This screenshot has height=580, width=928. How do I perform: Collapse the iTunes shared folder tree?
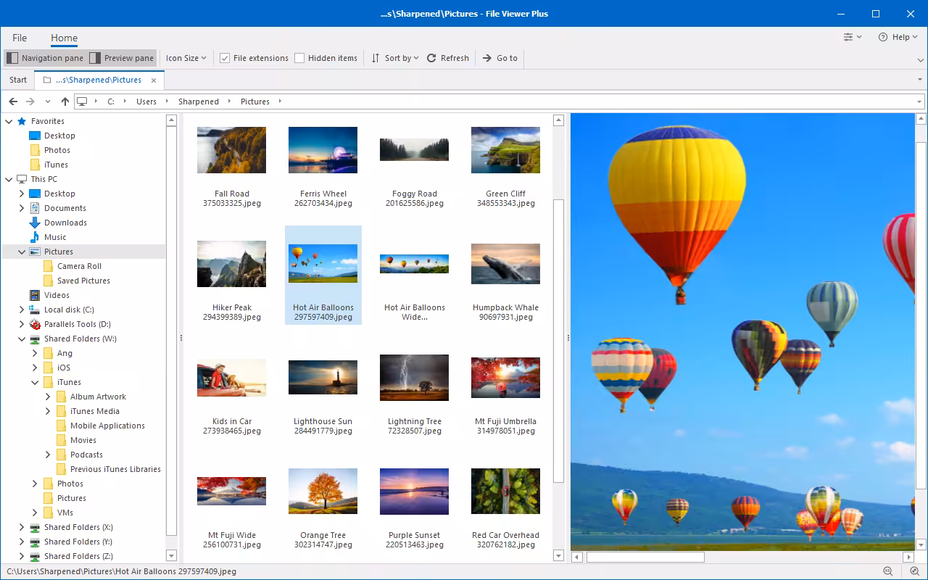(x=35, y=382)
